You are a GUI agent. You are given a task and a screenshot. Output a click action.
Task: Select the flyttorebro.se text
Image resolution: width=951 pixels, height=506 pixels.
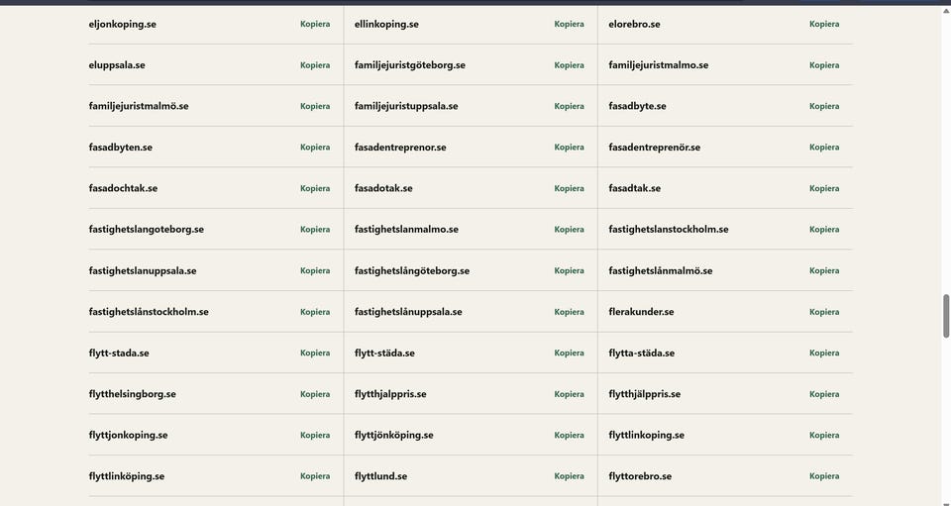tap(640, 476)
